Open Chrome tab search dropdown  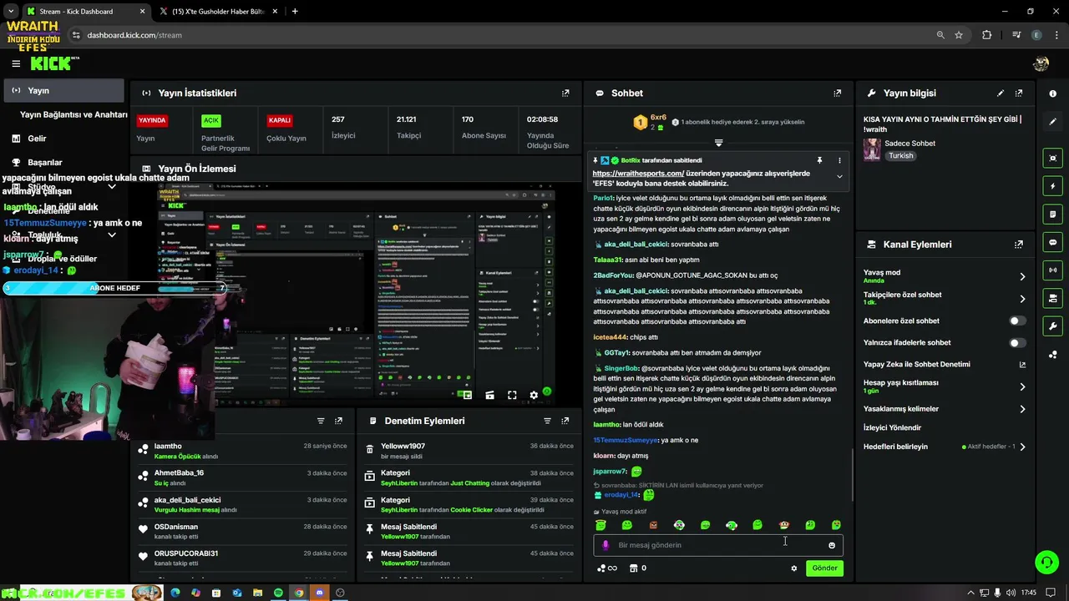pos(11,12)
